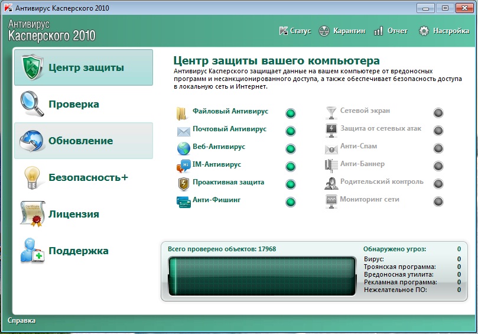Click the Настройка gear icon
Viewport: 478px width, 334px height.
[424, 31]
